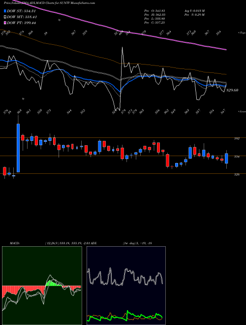Screen dimensions: 246x325
Task: Click the Pre O: 541.85 value
Action: (x=154, y=10)
